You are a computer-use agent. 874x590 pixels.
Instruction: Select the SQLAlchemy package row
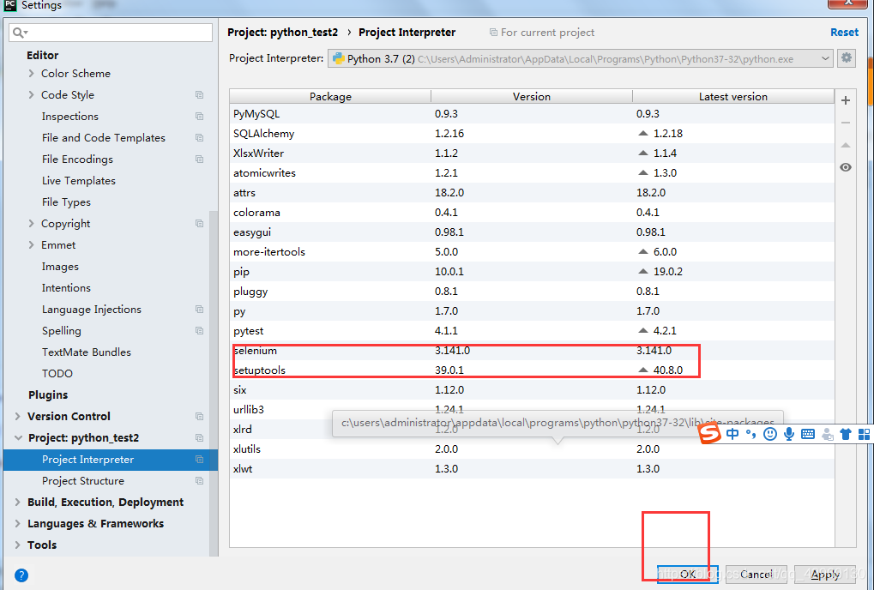pos(532,133)
